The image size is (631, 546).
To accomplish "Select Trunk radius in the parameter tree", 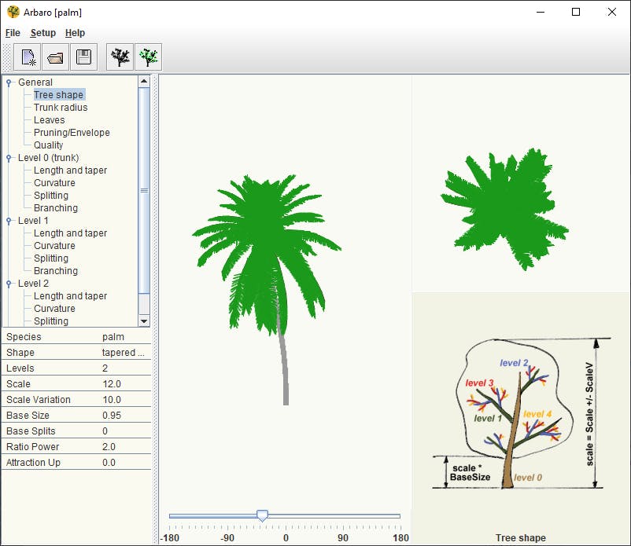I will (x=61, y=108).
